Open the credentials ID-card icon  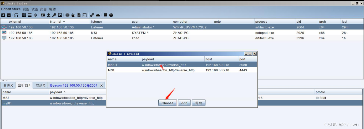[x=43, y=15]
